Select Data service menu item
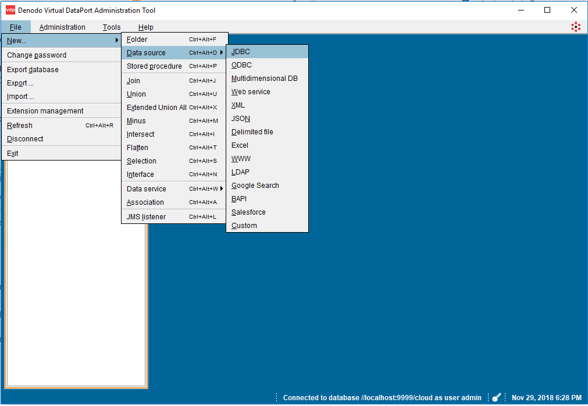 pyautogui.click(x=174, y=189)
